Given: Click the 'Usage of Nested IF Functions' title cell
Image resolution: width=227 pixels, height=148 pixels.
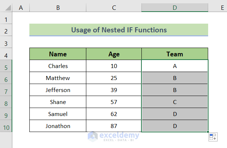Looking at the screenshot, I should coord(119,30).
